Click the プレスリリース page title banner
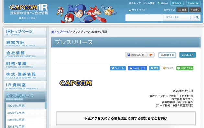The image size is (204, 128). click(x=126, y=42)
